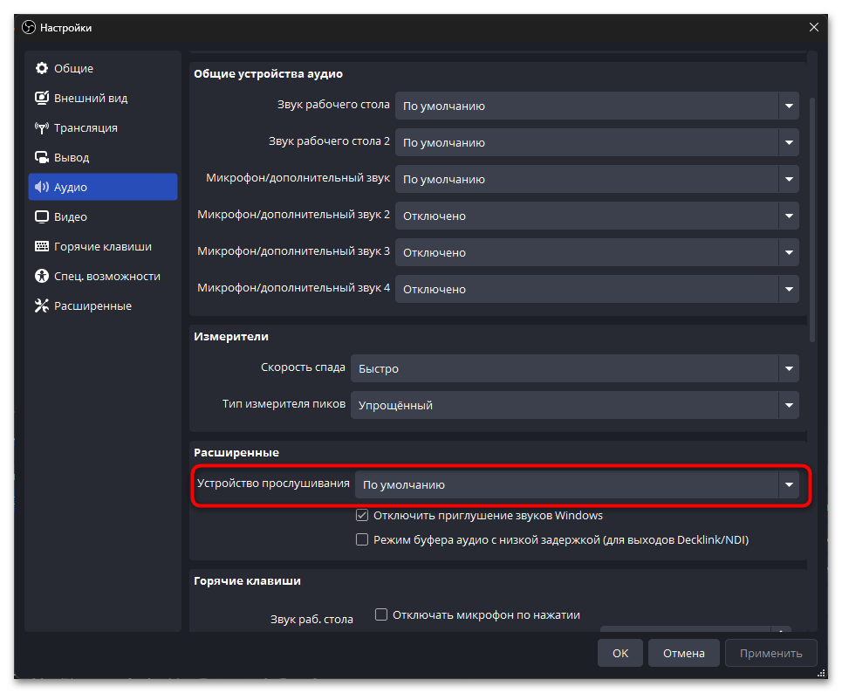Click the Горячие клавиши heading in the settings panel
Screen dimensions: 842x693
pyautogui.click(x=247, y=581)
